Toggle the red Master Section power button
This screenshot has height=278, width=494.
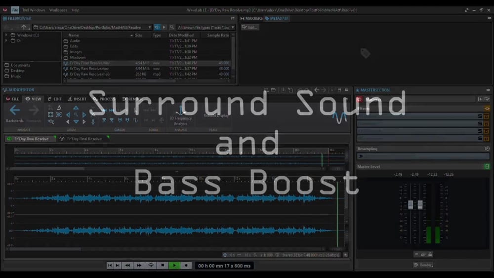coord(359,99)
